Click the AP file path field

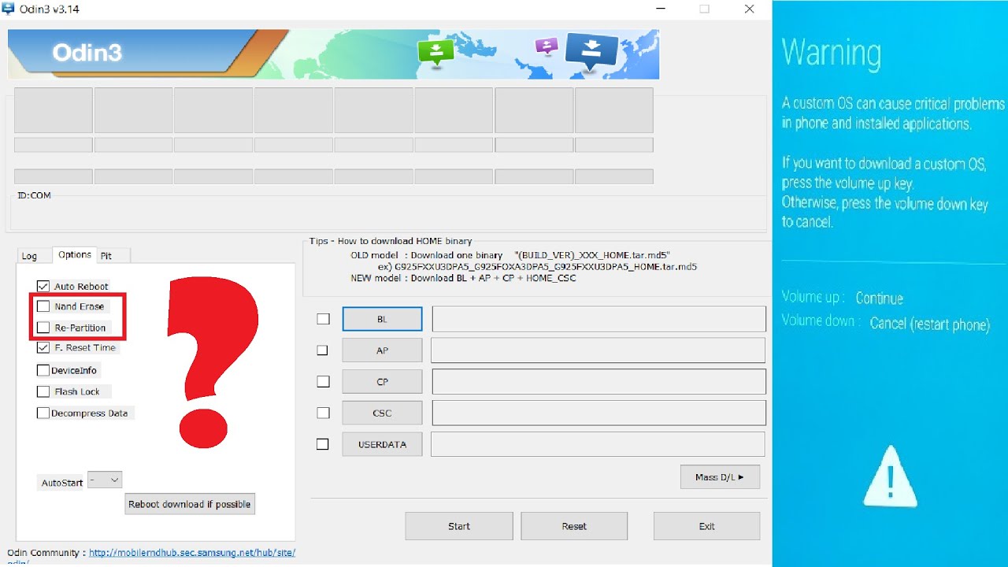pyautogui.click(x=598, y=350)
